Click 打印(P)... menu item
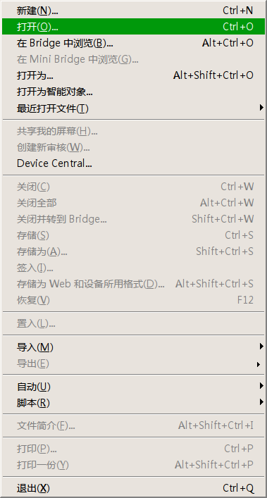This screenshot has height=498, width=267. (133, 449)
